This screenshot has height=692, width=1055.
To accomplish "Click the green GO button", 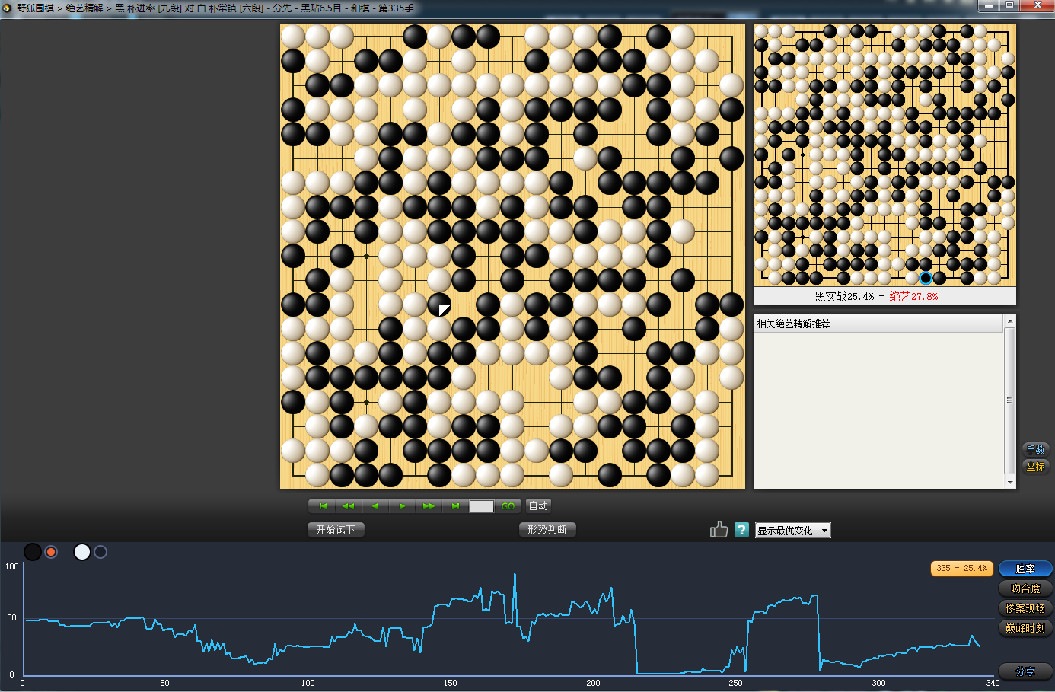I will pos(508,506).
